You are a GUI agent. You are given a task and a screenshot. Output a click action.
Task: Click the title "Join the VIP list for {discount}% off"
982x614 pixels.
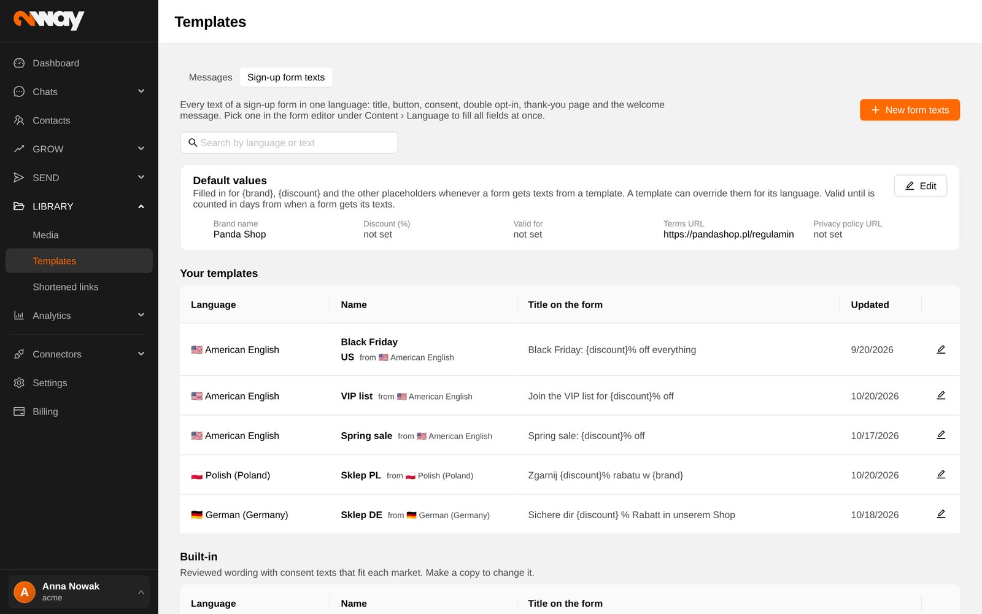pos(601,396)
